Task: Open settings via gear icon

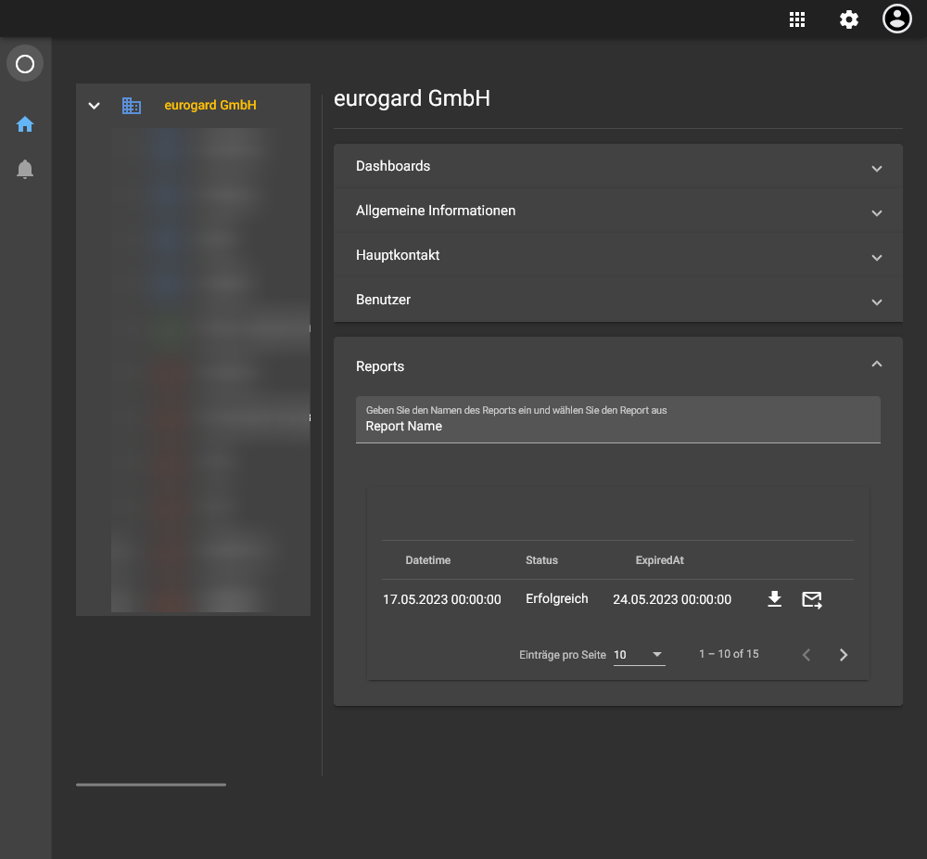Action: coord(849,19)
